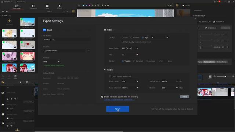Click the browse folder button beside save path
235x132 pixels.
[x=88, y=51]
